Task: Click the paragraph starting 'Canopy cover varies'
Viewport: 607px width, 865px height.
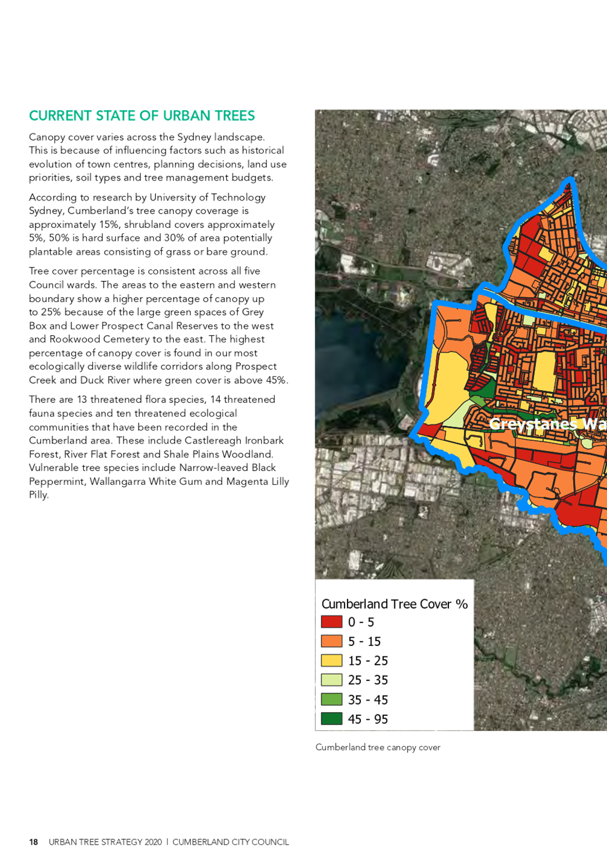Action: click(x=158, y=157)
